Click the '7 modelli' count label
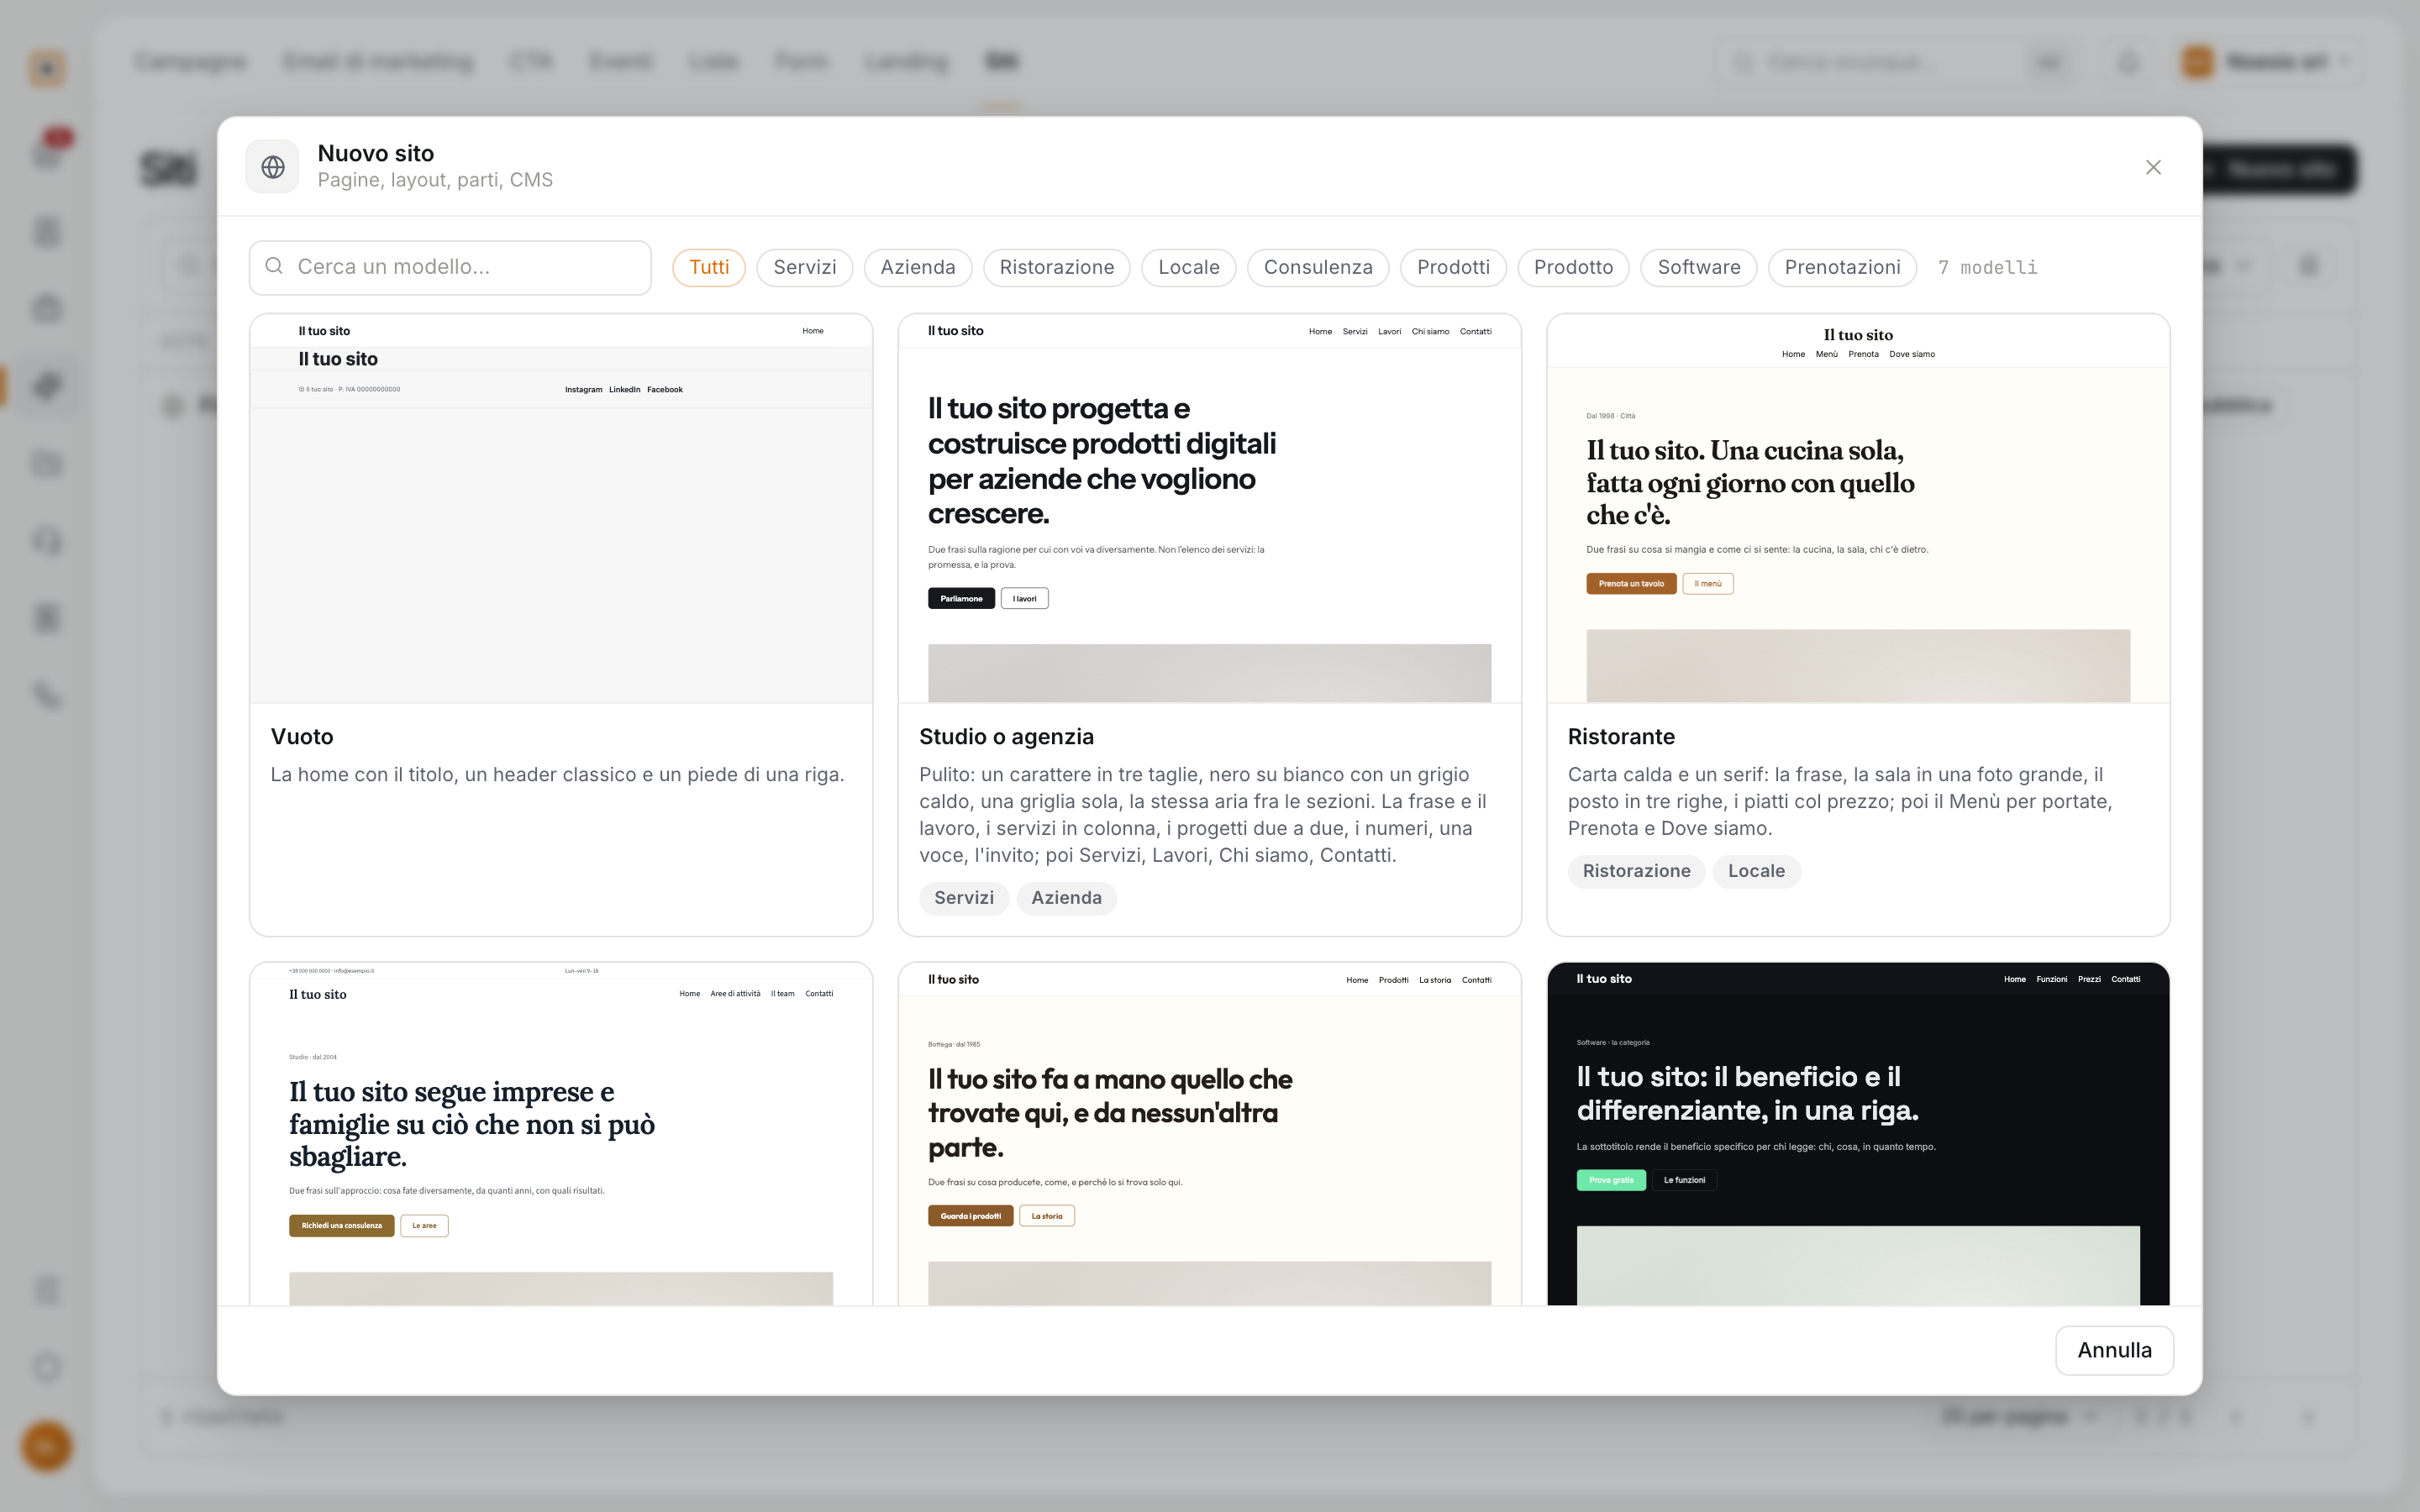 coord(1987,267)
